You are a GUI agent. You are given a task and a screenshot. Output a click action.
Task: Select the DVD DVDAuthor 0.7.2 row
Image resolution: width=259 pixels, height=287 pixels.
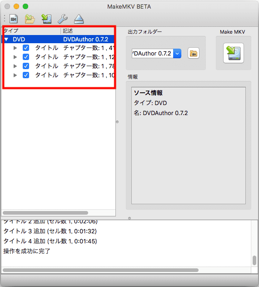58,40
